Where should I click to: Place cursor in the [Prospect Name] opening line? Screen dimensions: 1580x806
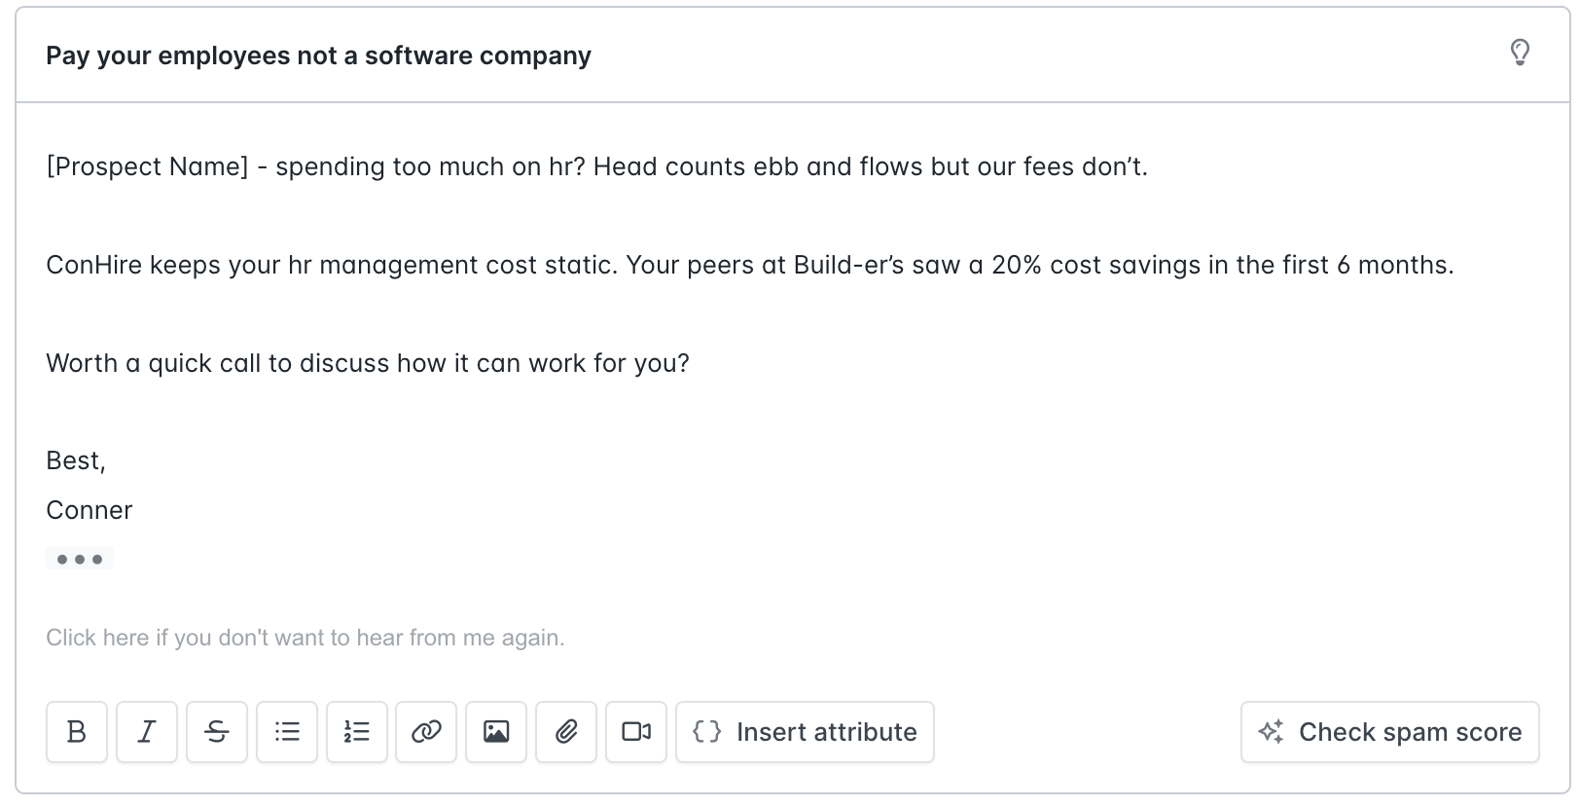[x=596, y=166]
